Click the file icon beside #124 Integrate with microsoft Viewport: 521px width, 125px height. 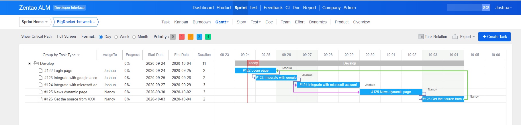40,85
